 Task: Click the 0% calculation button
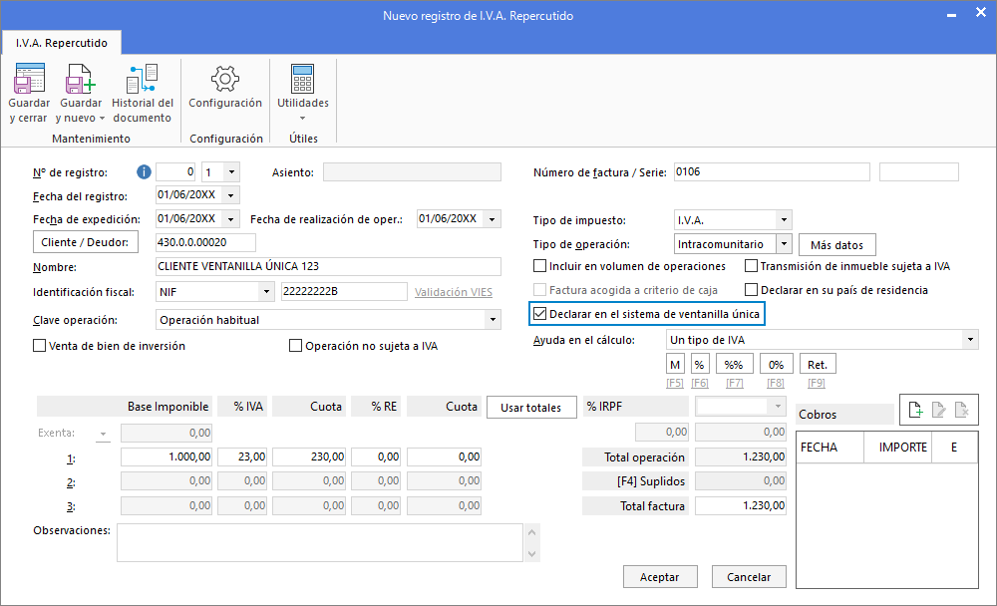pyautogui.click(x=776, y=365)
